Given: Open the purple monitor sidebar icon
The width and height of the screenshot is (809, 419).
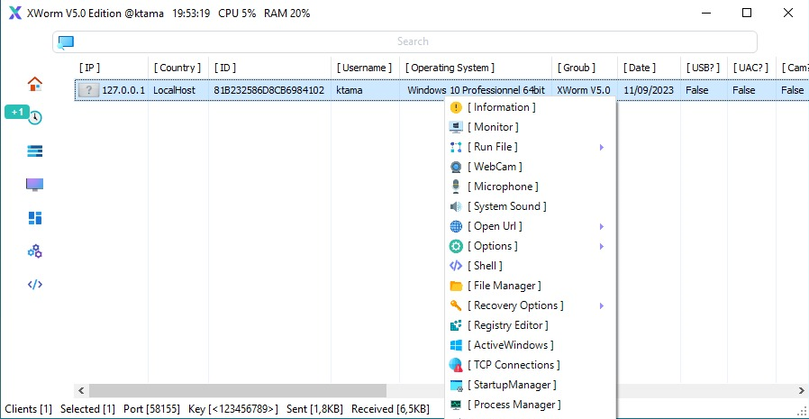Looking at the screenshot, I should [34, 185].
